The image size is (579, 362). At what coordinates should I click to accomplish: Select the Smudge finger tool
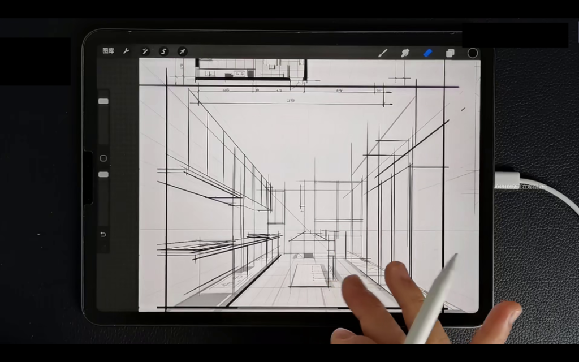(405, 53)
